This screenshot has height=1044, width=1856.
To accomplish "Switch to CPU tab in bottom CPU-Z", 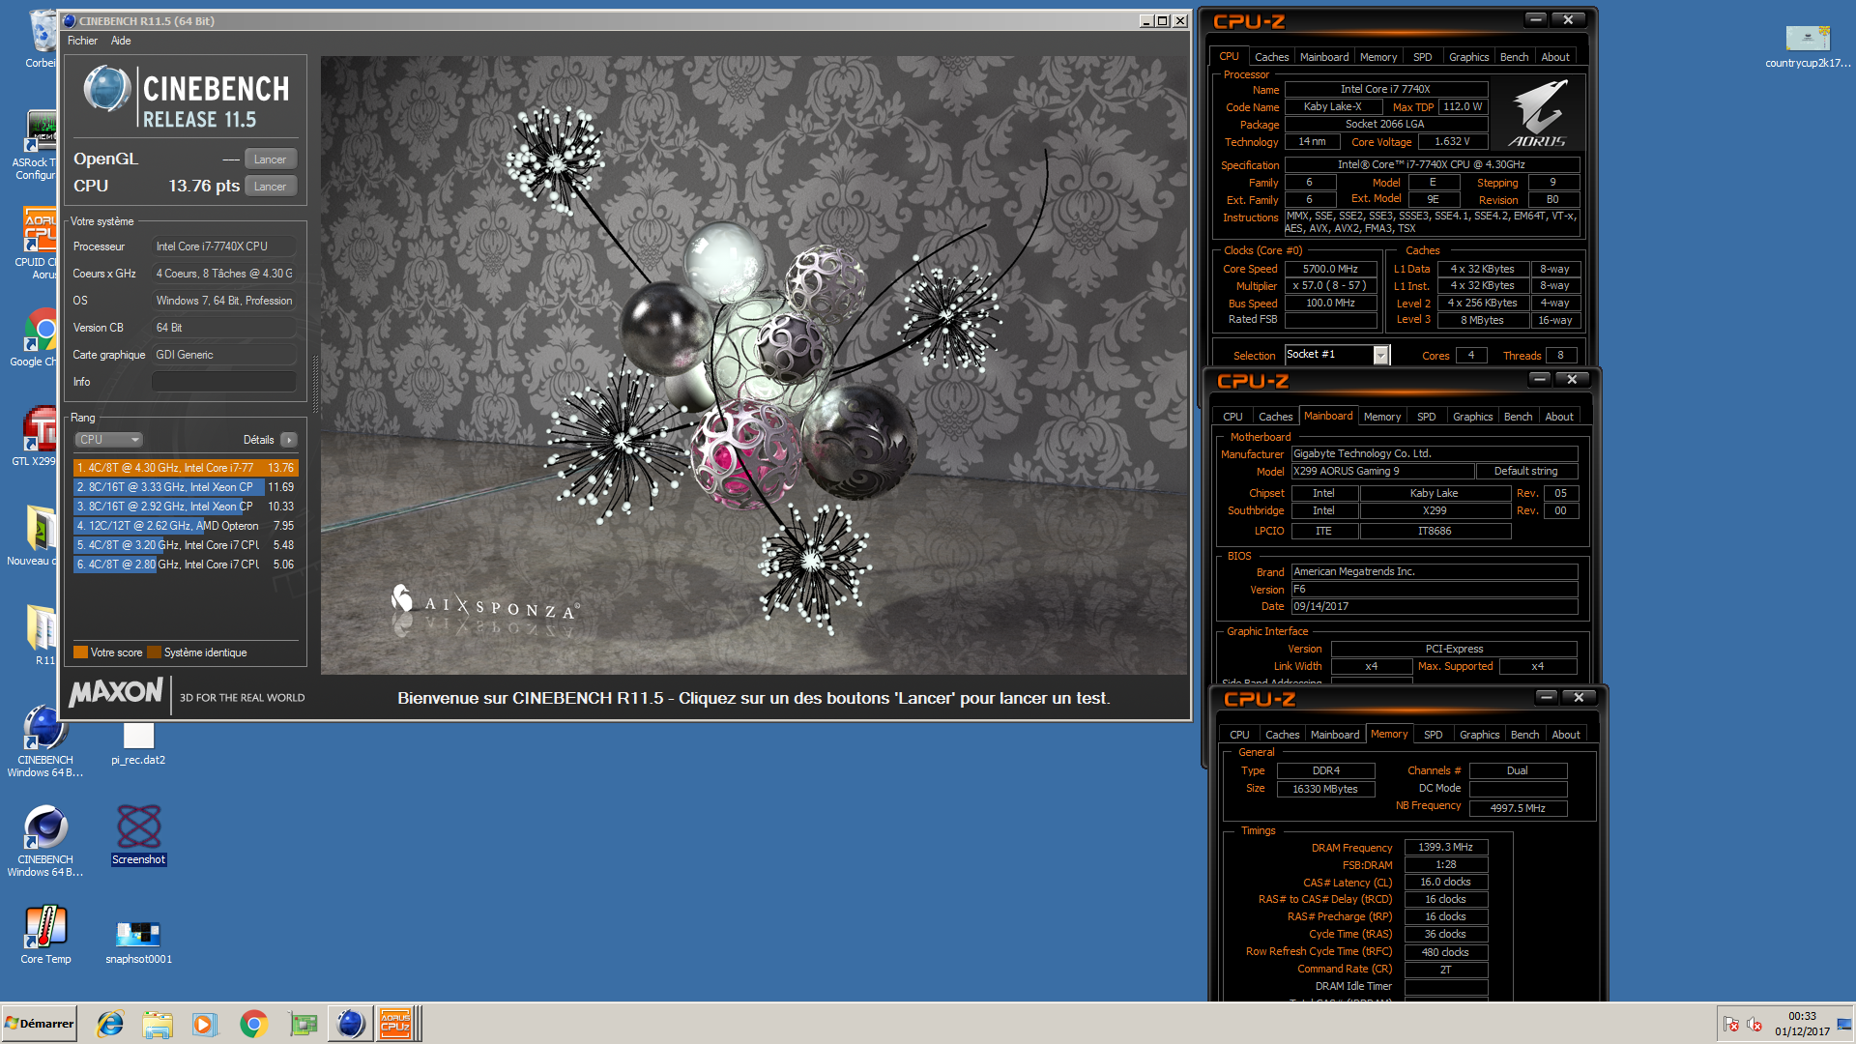I will tap(1239, 735).
